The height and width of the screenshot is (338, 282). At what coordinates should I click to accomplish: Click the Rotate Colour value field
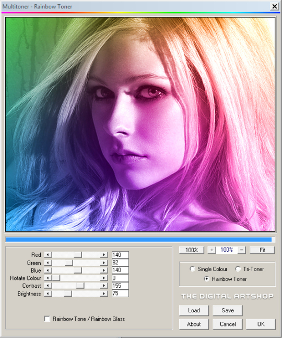tap(120, 278)
